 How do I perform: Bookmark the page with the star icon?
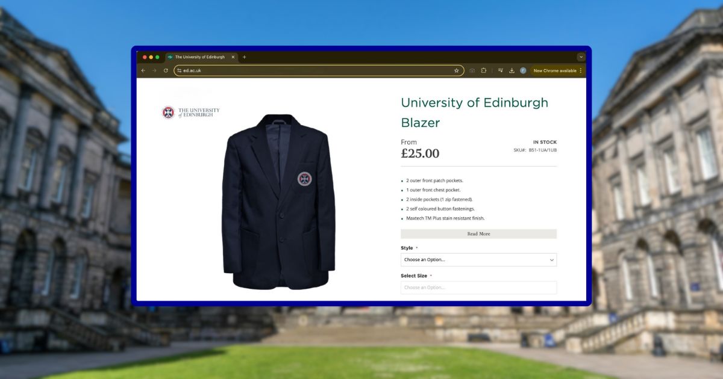click(x=456, y=70)
